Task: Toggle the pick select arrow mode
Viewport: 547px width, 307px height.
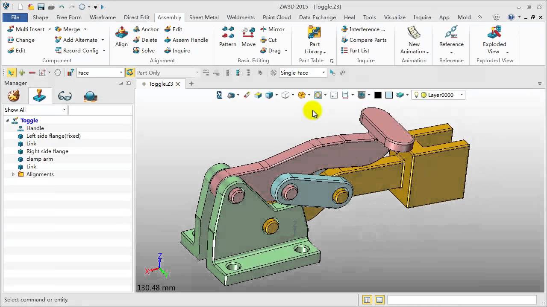Action: pos(11,72)
